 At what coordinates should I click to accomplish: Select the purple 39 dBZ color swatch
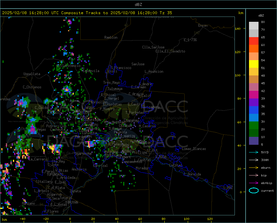(x=254, y=102)
